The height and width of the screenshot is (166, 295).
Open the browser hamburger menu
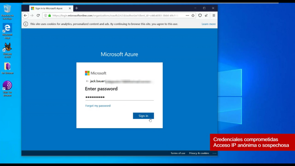coord(214,16)
